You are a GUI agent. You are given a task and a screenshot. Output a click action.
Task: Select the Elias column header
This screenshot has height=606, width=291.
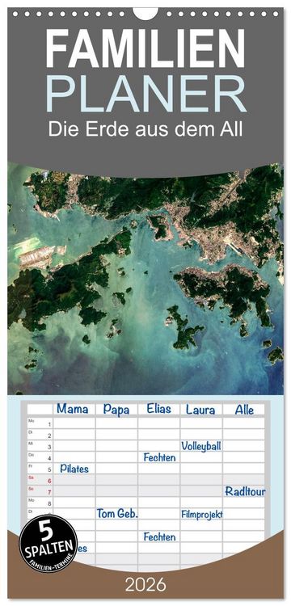click(158, 410)
